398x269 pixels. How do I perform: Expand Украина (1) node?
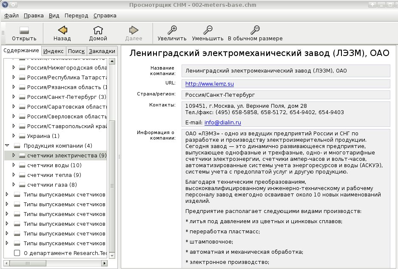tap(14, 135)
